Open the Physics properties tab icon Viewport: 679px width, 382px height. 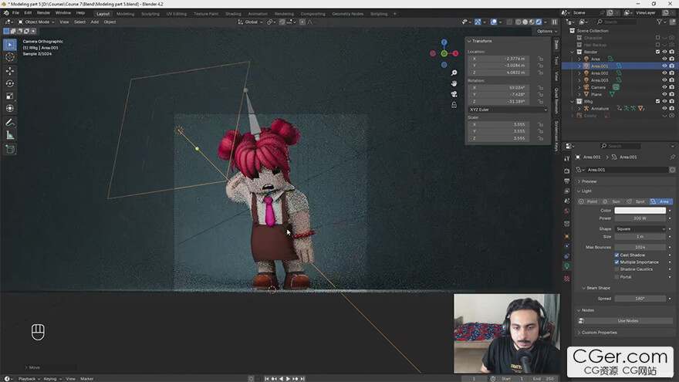(567, 246)
